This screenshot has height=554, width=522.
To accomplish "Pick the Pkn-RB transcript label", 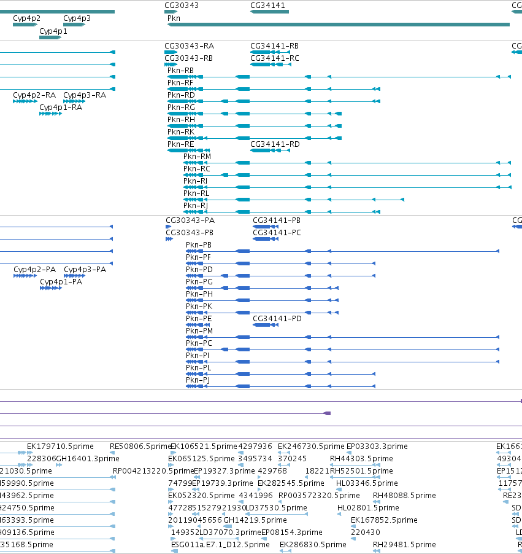I will [x=180, y=70].
